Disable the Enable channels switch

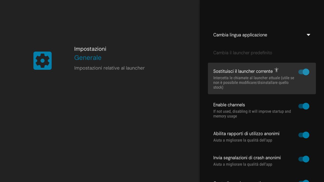coord(304,106)
